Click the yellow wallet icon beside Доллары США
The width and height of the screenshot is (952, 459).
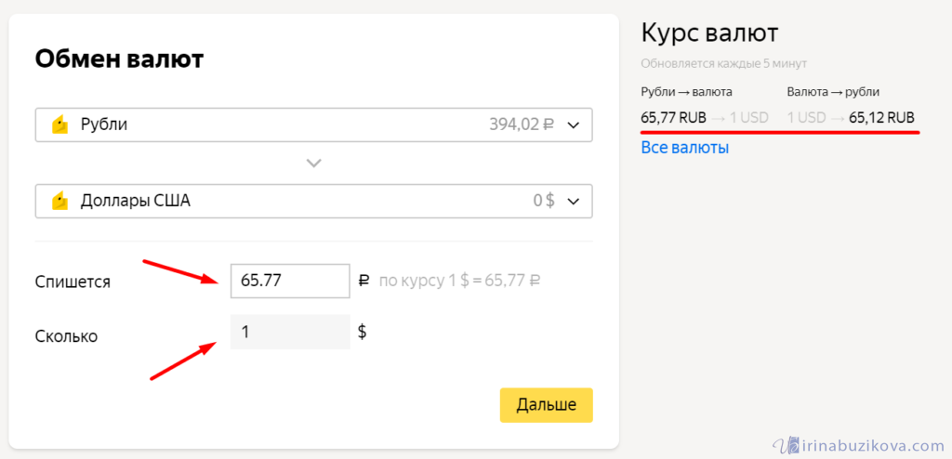pos(59,201)
